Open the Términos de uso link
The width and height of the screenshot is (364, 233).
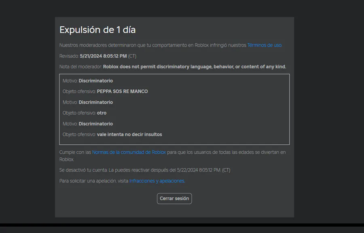265,45
